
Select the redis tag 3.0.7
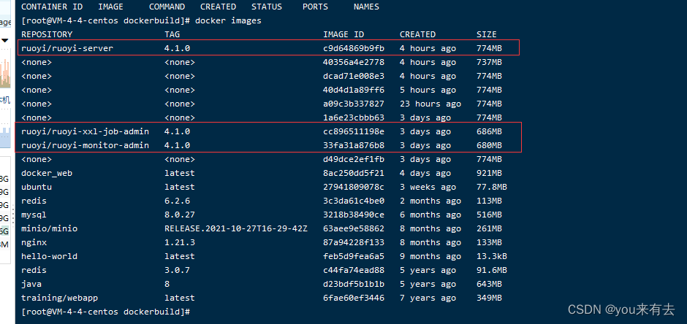[177, 270]
